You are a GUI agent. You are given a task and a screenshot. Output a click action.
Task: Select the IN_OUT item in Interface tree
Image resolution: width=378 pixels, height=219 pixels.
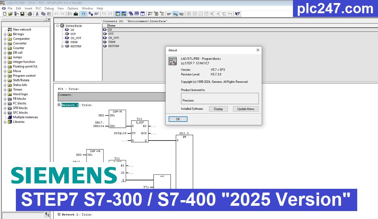(x=76, y=38)
